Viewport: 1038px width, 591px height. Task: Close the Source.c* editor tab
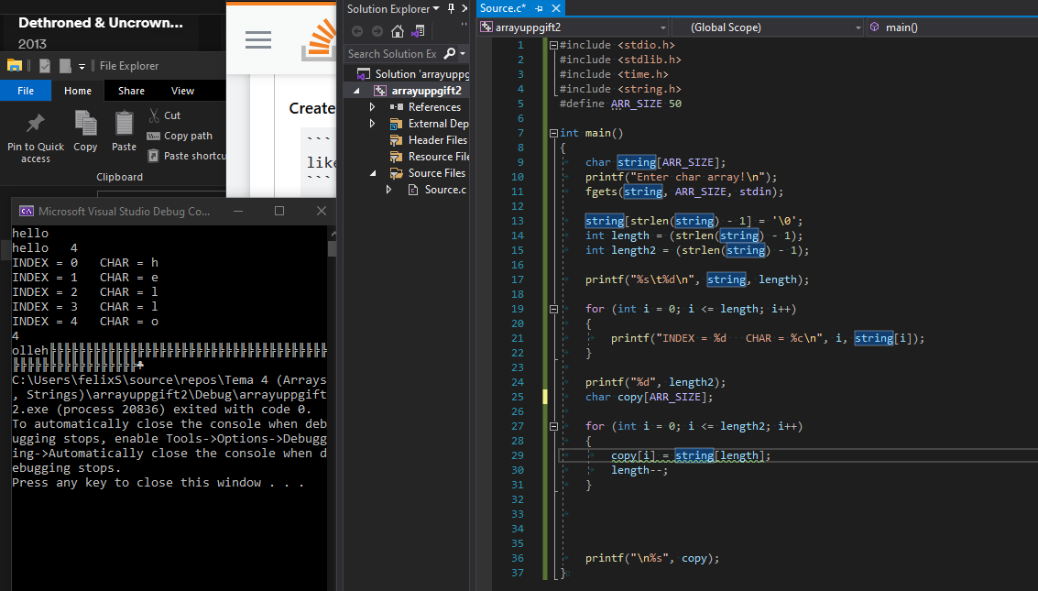(x=556, y=8)
